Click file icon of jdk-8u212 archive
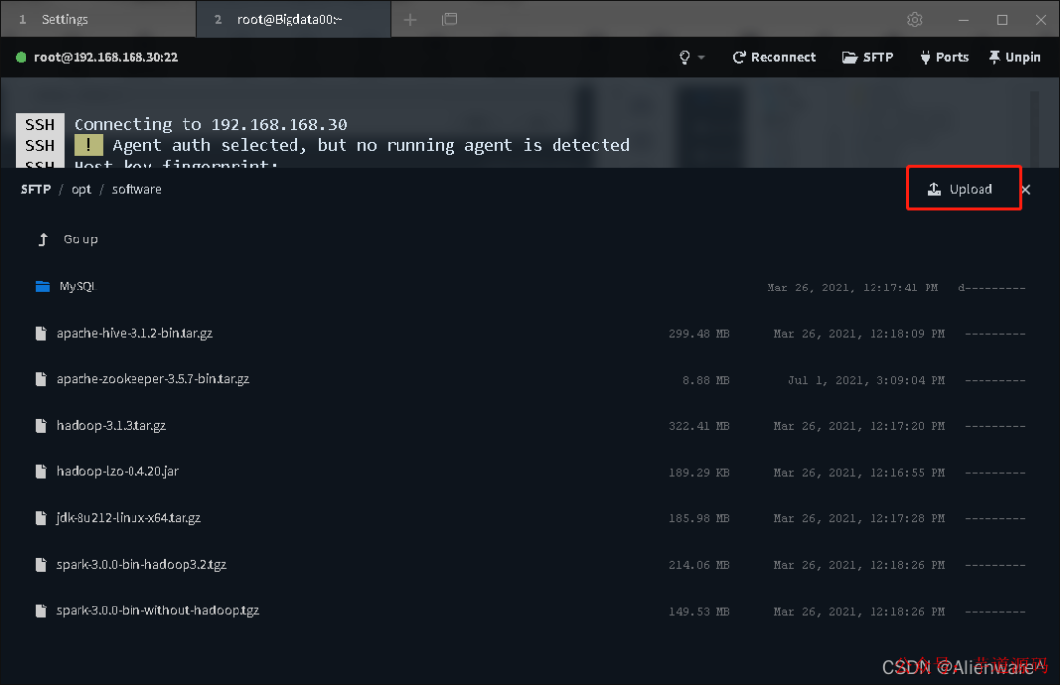The width and height of the screenshot is (1060, 685). coord(41,518)
